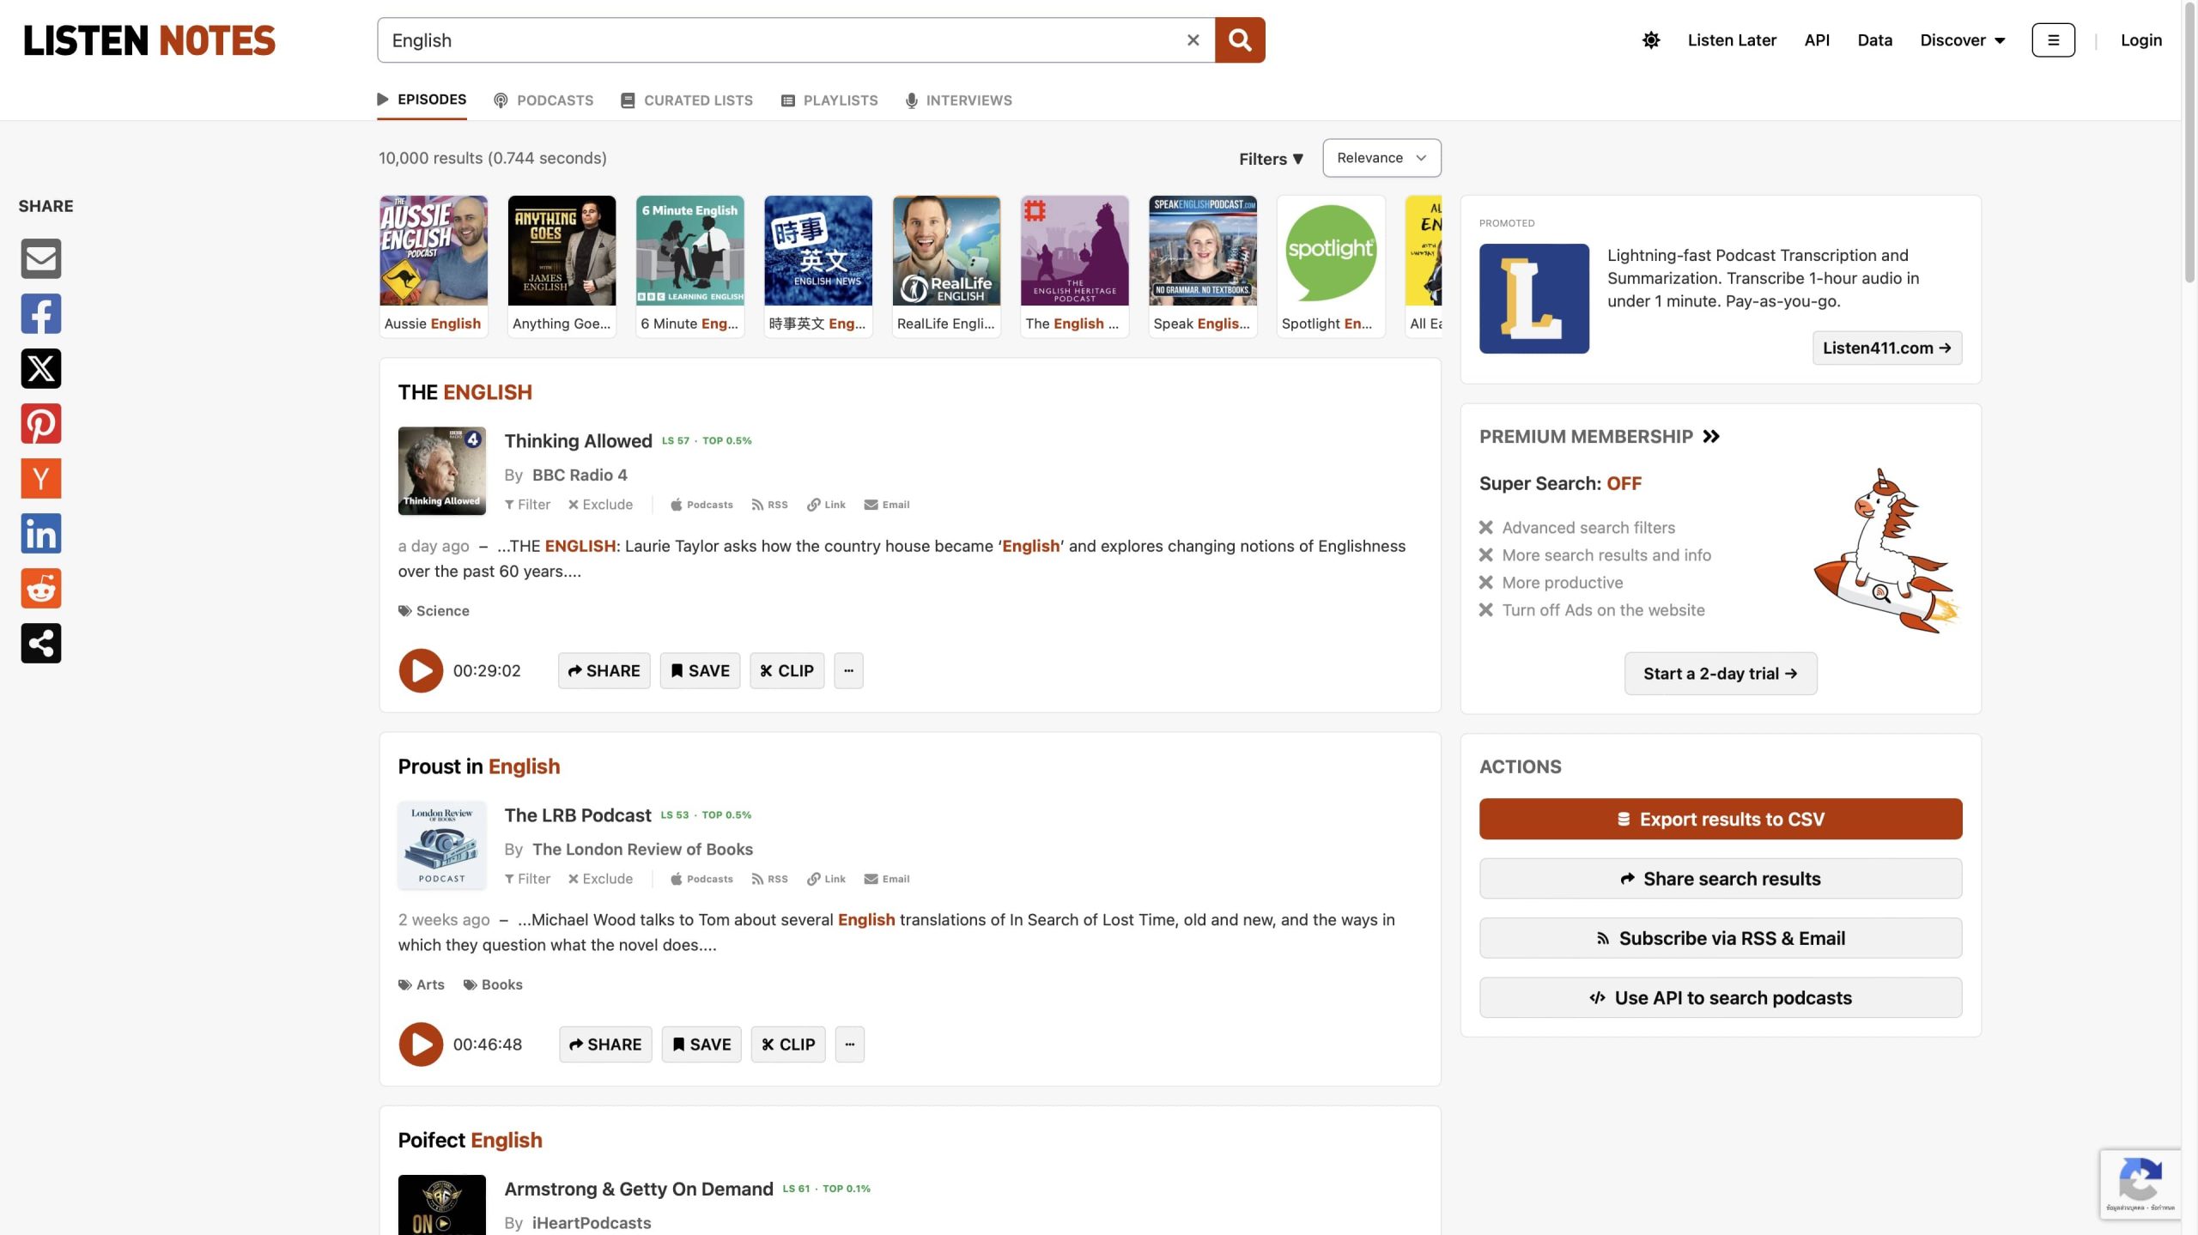Switch to the Podcasts tab

pyautogui.click(x=543, y=100)
